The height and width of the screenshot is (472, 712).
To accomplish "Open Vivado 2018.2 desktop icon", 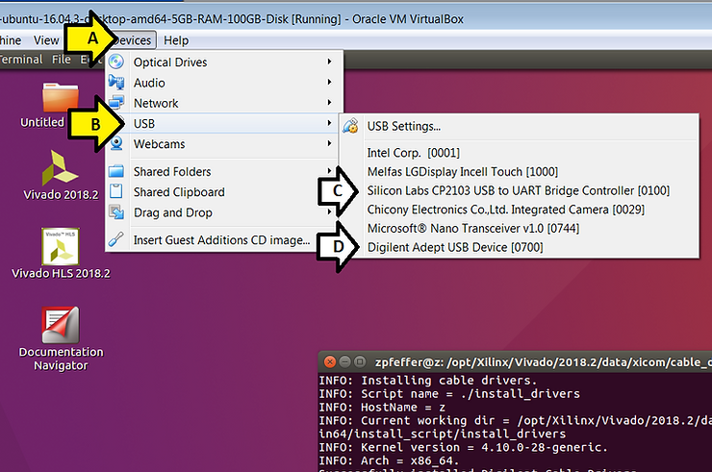I will point(61,170).
